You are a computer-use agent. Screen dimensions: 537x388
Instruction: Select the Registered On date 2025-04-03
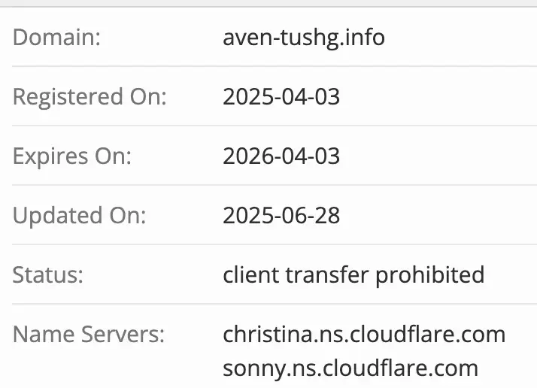281,96
